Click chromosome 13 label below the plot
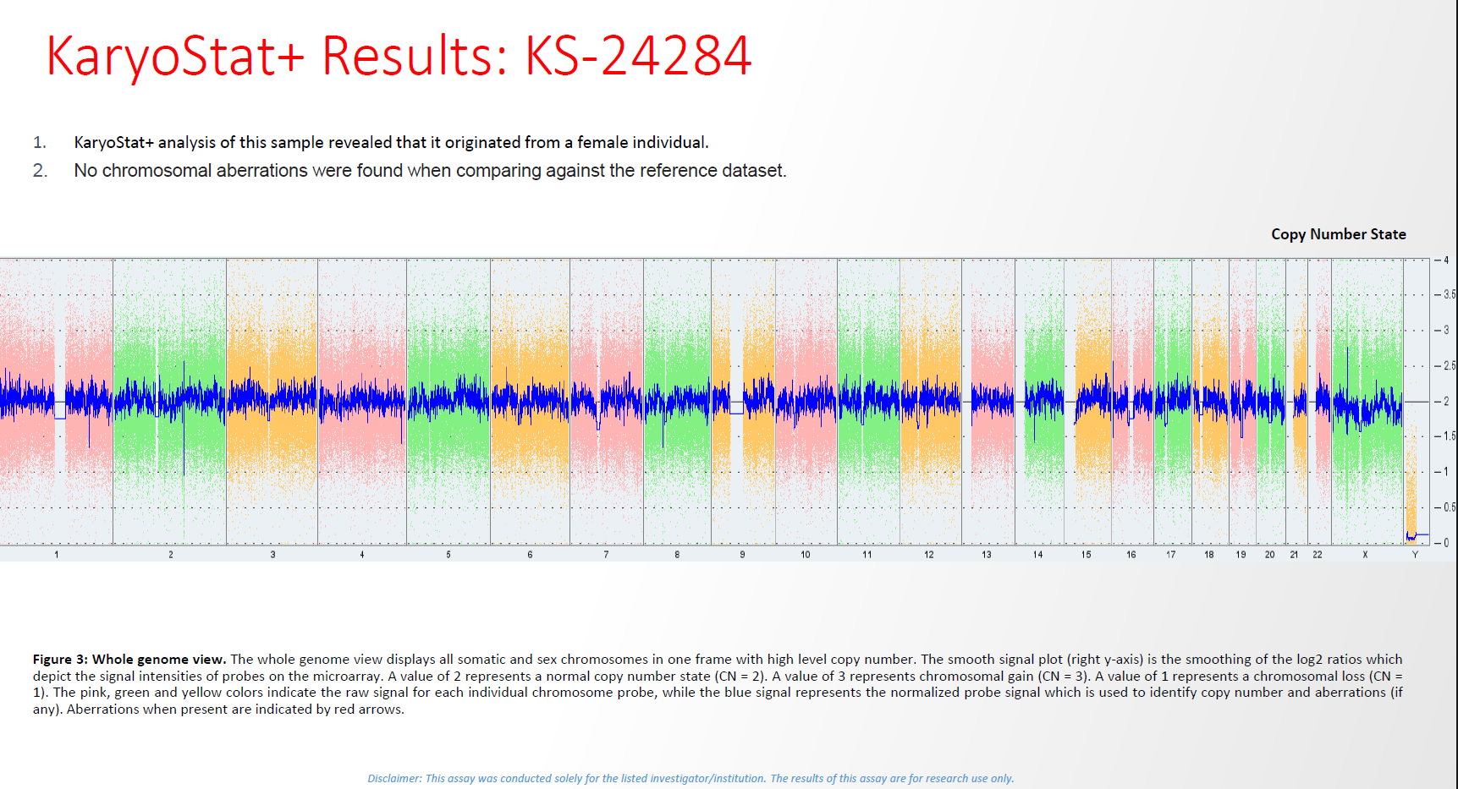Screen dimensions: 1458x789 click(987, 555)
